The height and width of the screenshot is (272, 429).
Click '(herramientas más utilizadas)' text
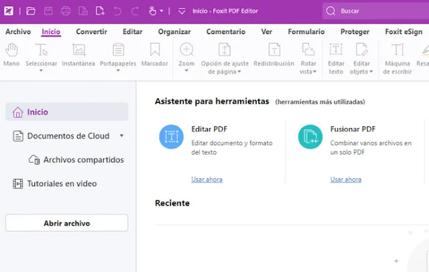click(x=320, y=102)
